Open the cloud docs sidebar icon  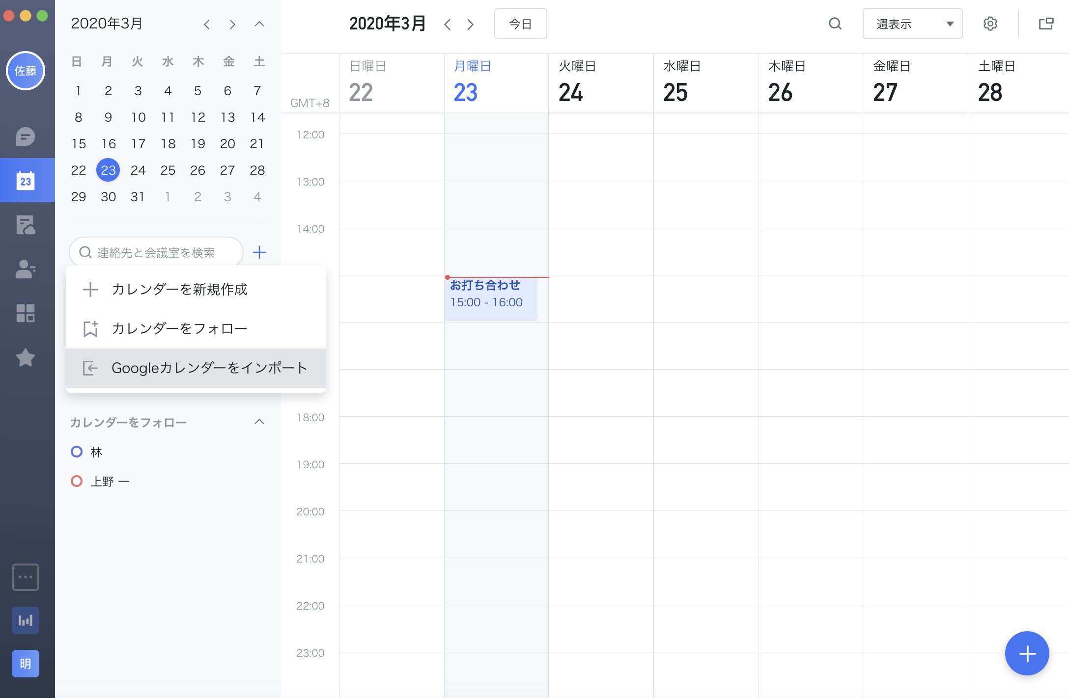25,225
